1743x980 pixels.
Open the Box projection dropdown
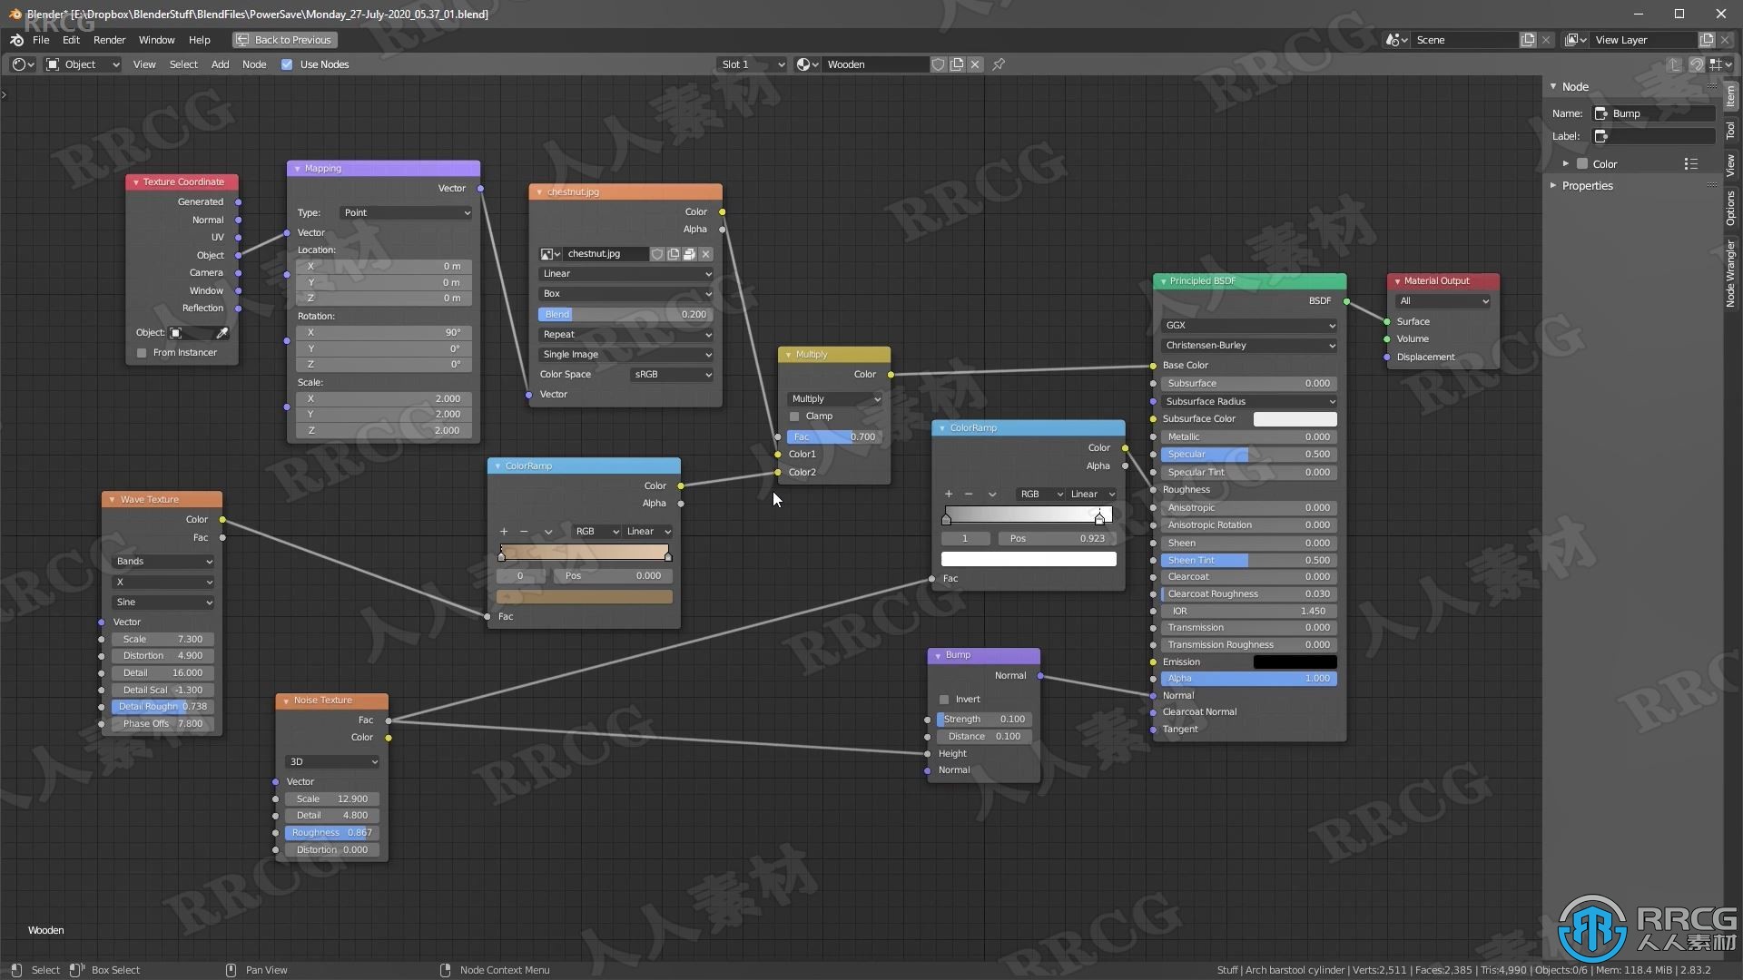625,294
